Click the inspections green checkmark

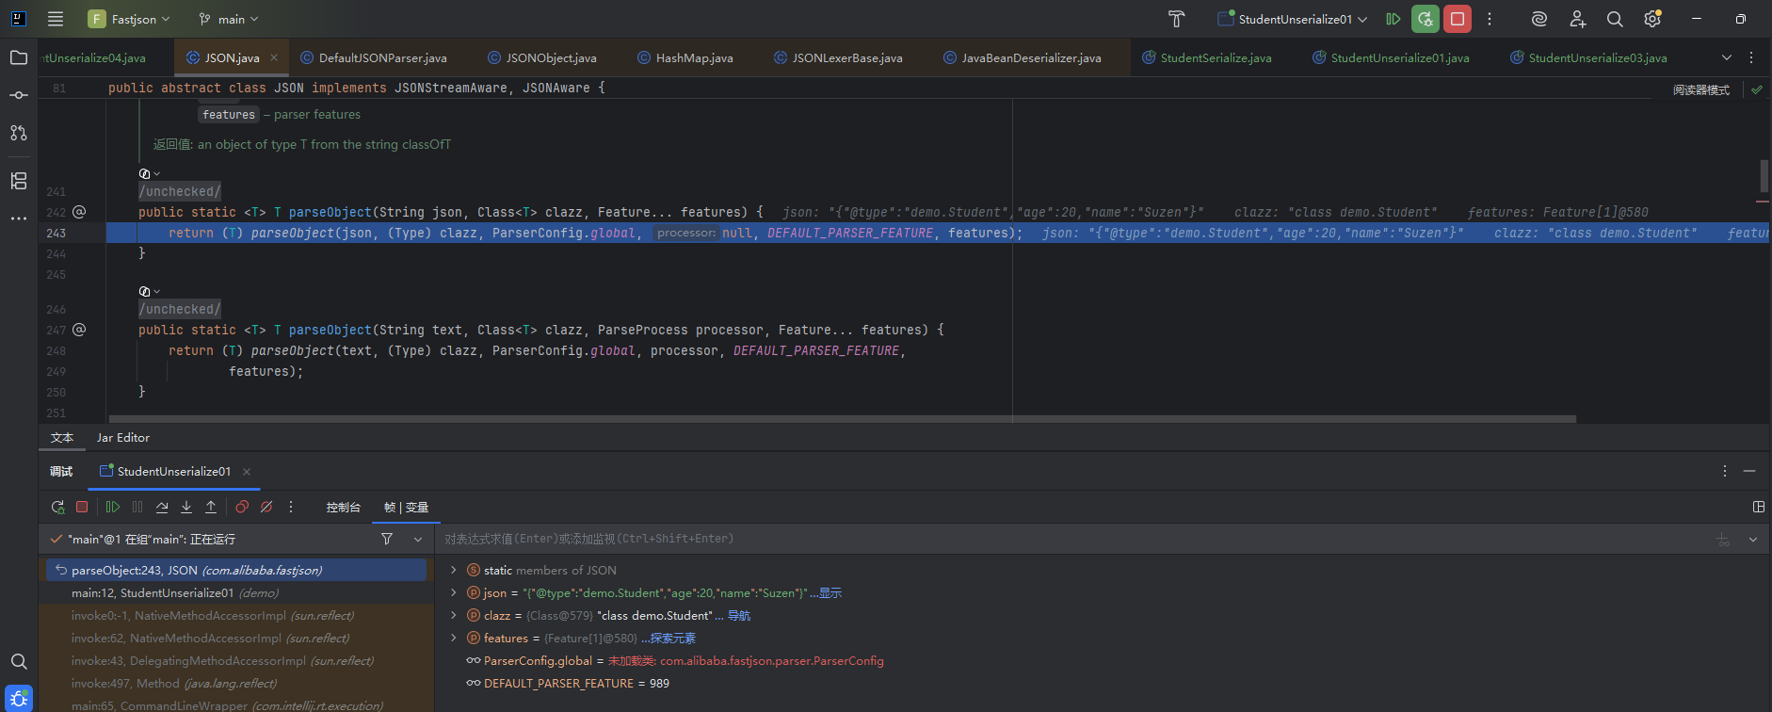click(x=1757, y=89)
